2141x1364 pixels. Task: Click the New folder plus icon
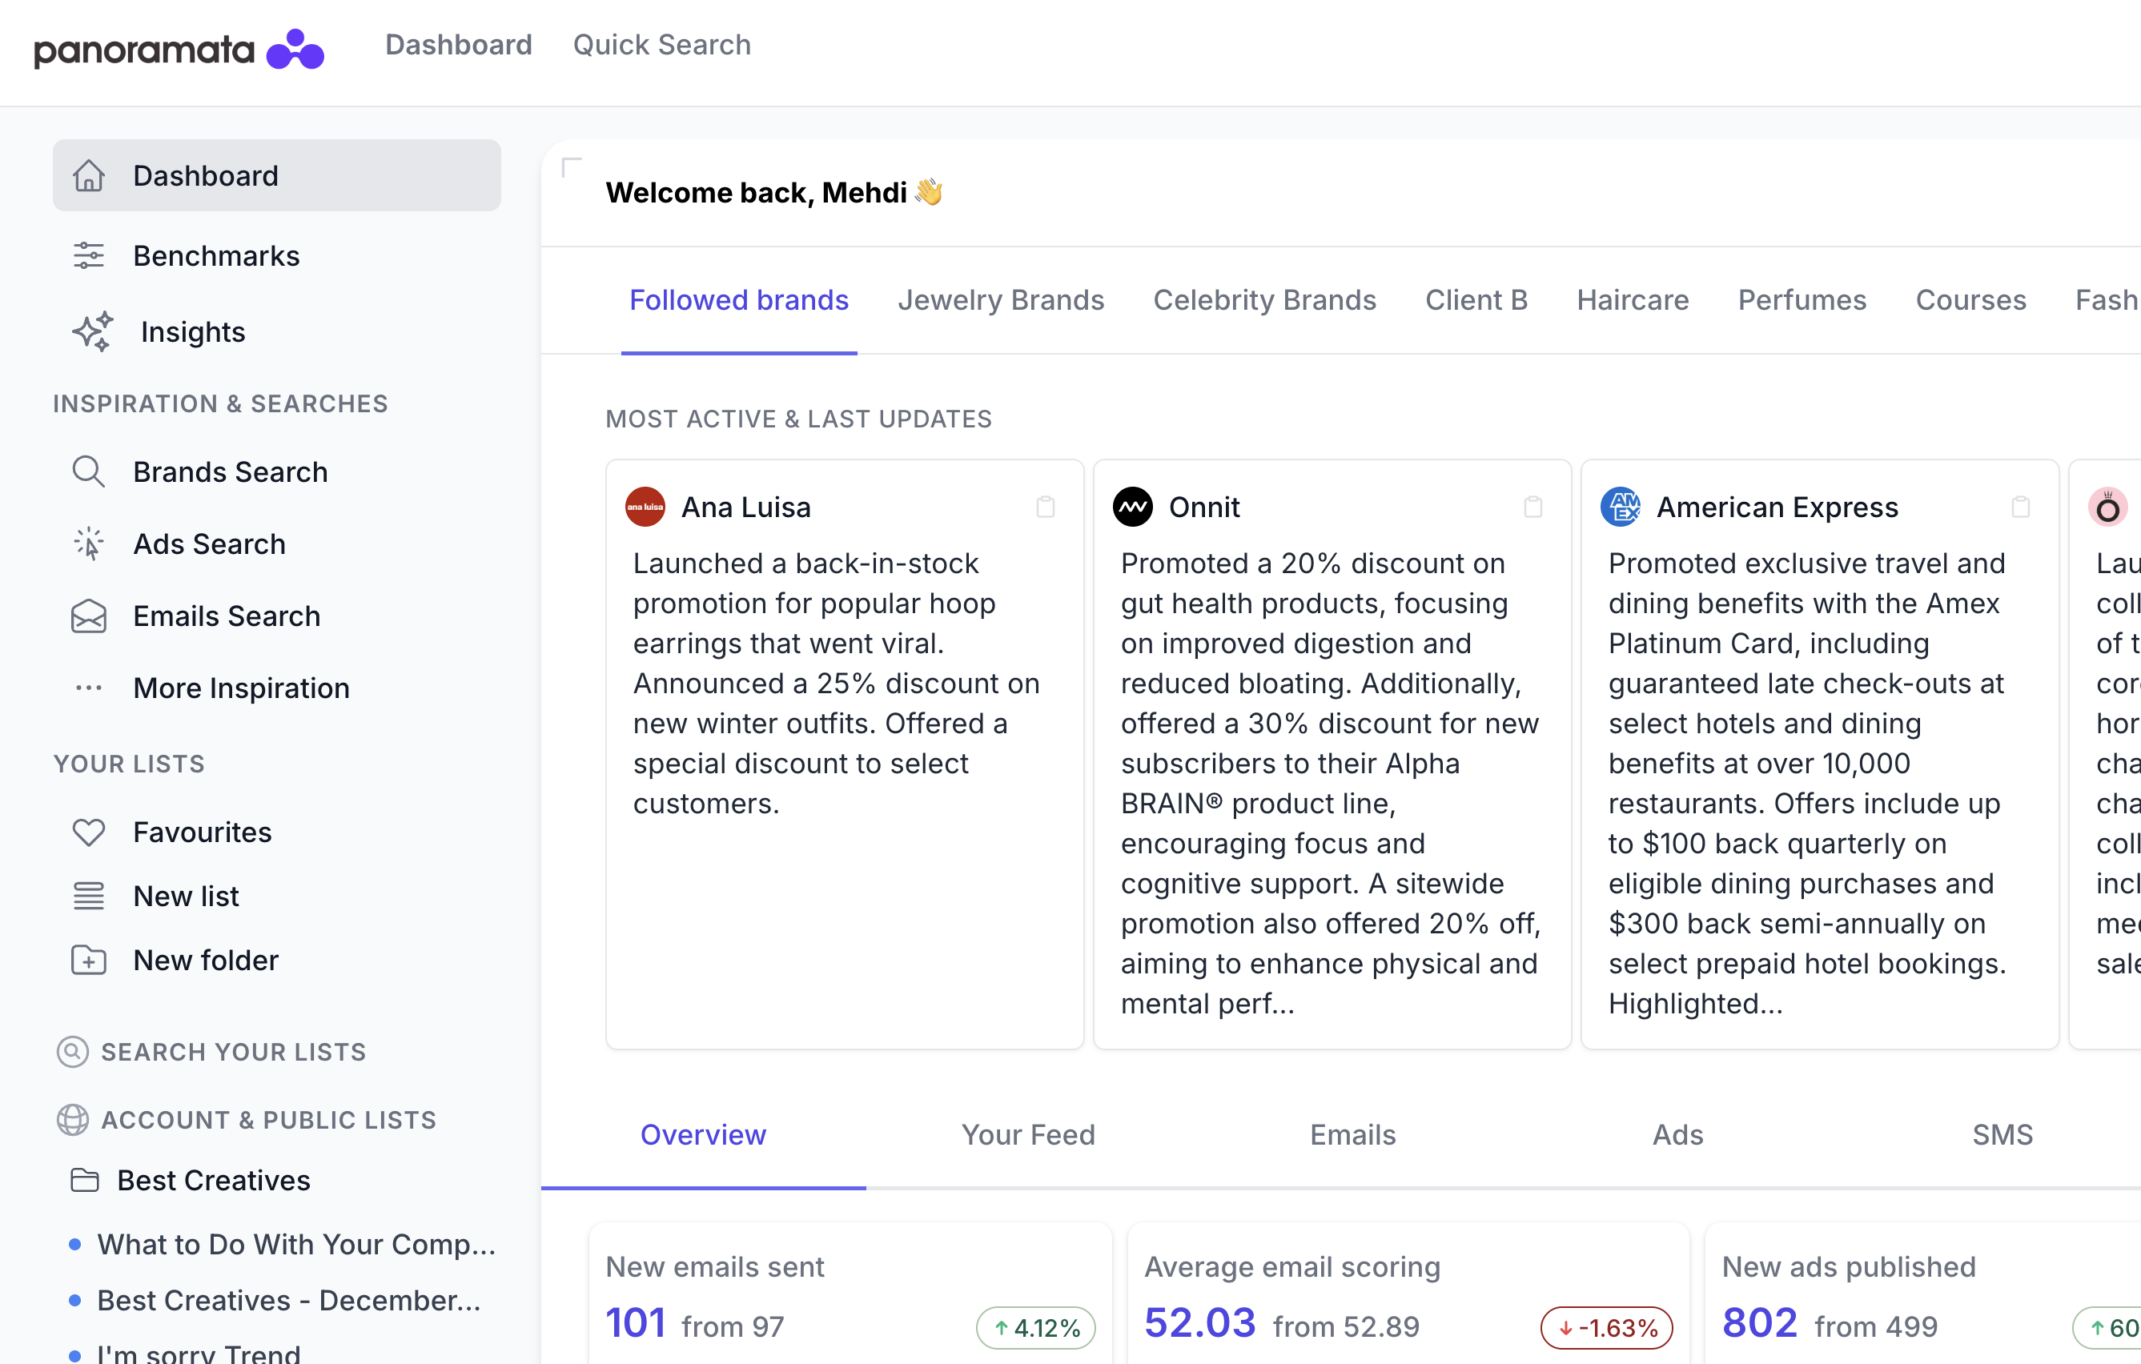[x=88, y=961]
